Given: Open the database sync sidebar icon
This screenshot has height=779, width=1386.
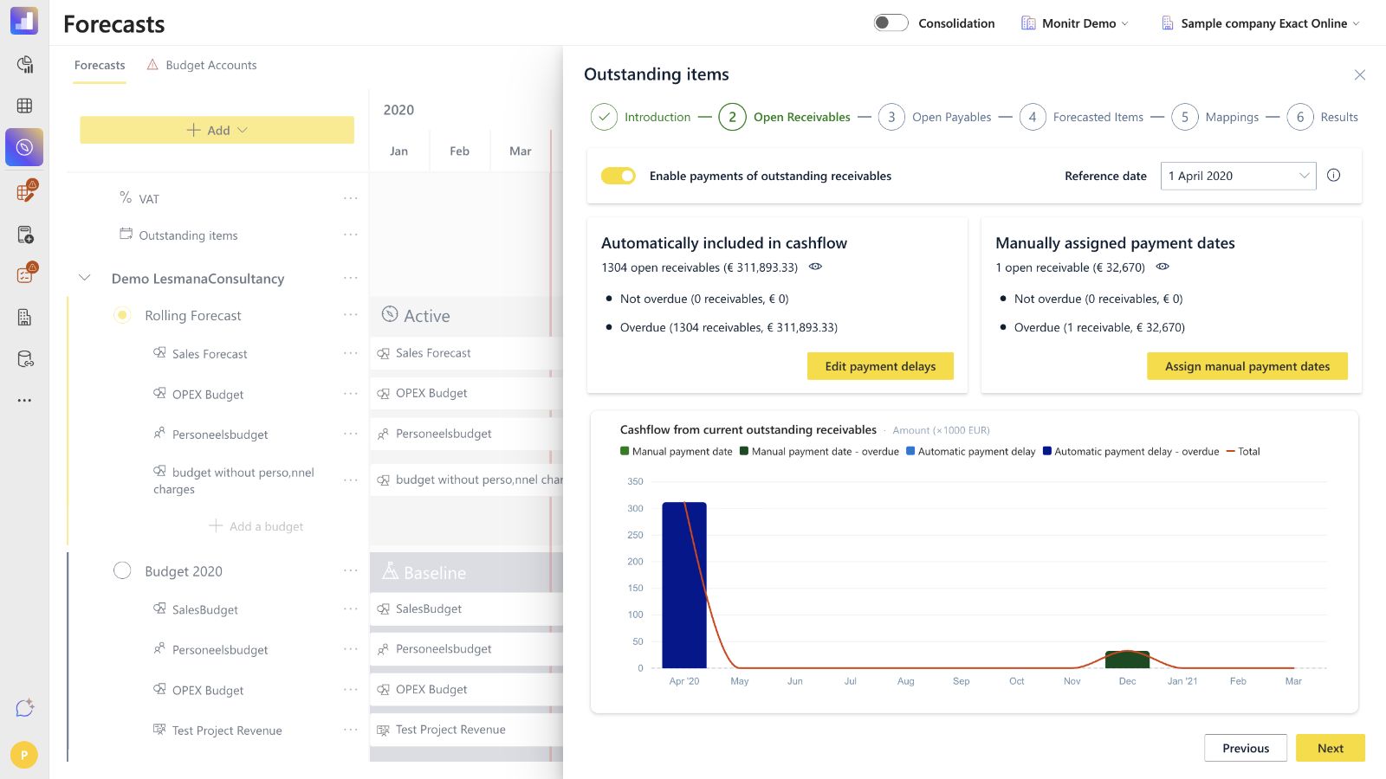Looking at the screenshot, I should [25, 358].
